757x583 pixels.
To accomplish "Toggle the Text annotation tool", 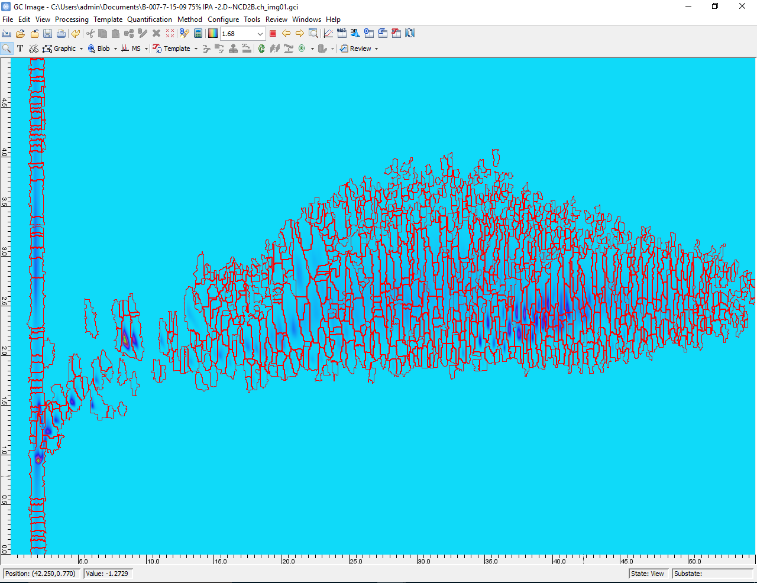I will point(20,48).
